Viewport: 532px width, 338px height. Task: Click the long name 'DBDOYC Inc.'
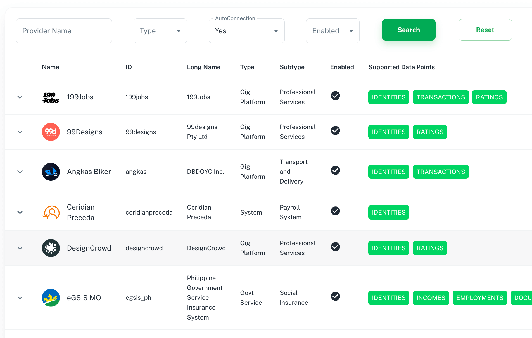pyautogui.click(x=205, y=172)
